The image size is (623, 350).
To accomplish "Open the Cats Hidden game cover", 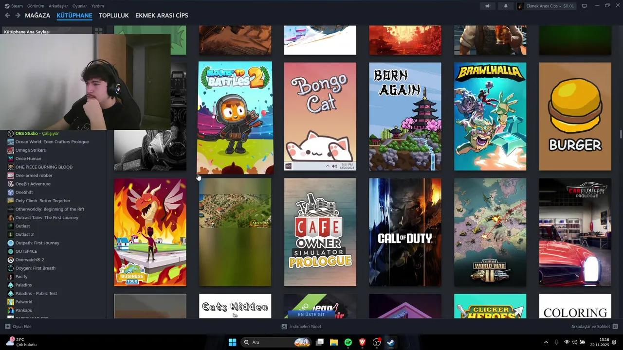I will click(x=235, y=306).
